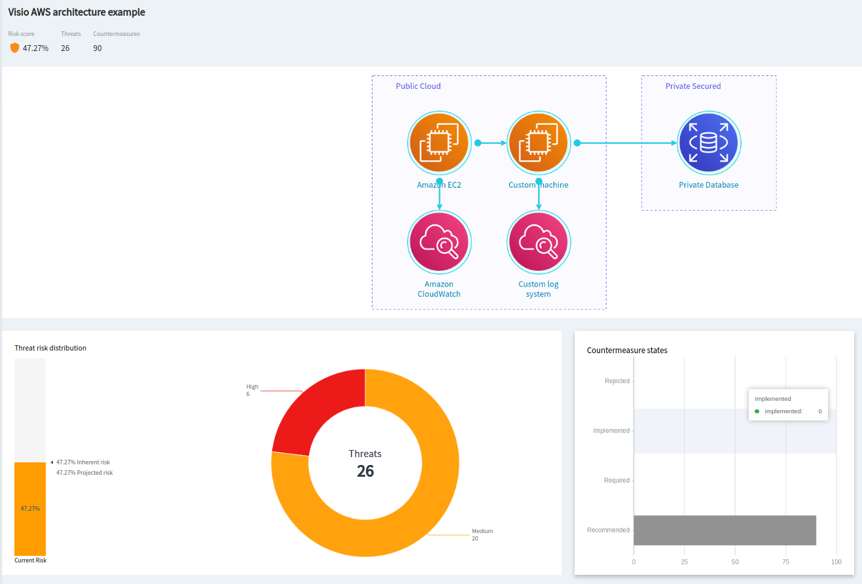Image resolution: width=862 pixels, height=584 pixels.
Task: Click the green implemented legend dot
Action: (757, 411)
